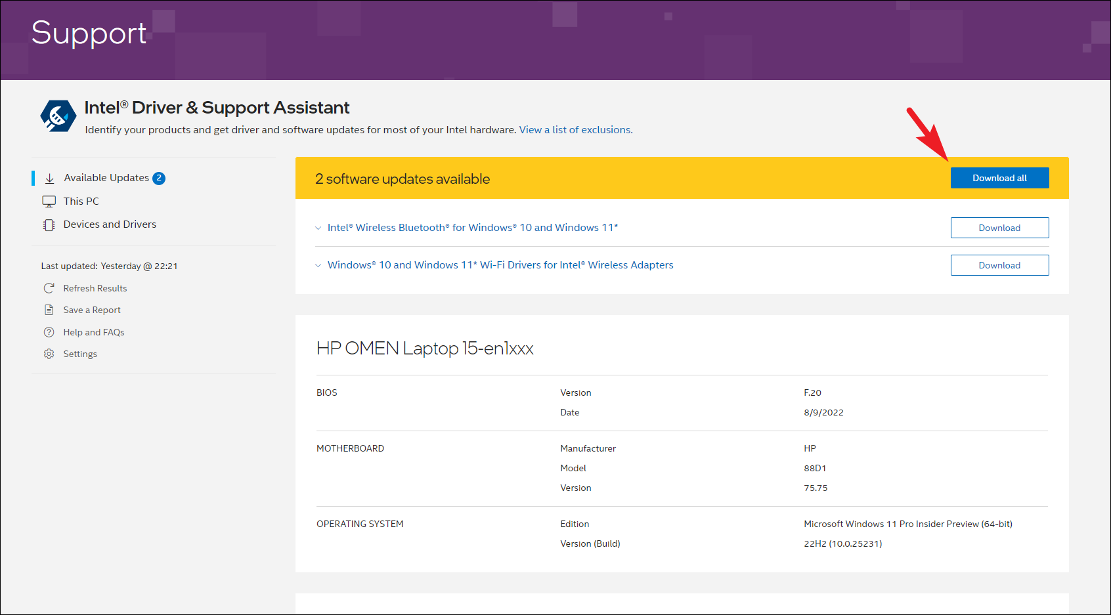
Task: Click the Save a Report document icon
Action: click(49, 310)
